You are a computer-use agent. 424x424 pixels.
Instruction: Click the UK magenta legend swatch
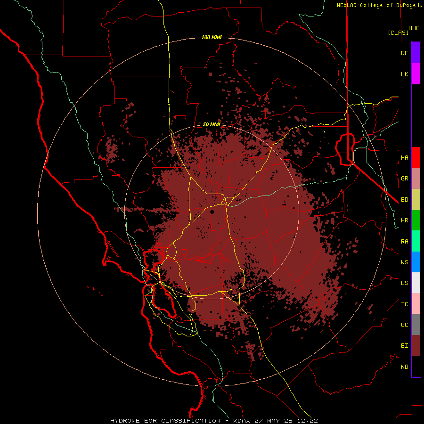[416, 74]
